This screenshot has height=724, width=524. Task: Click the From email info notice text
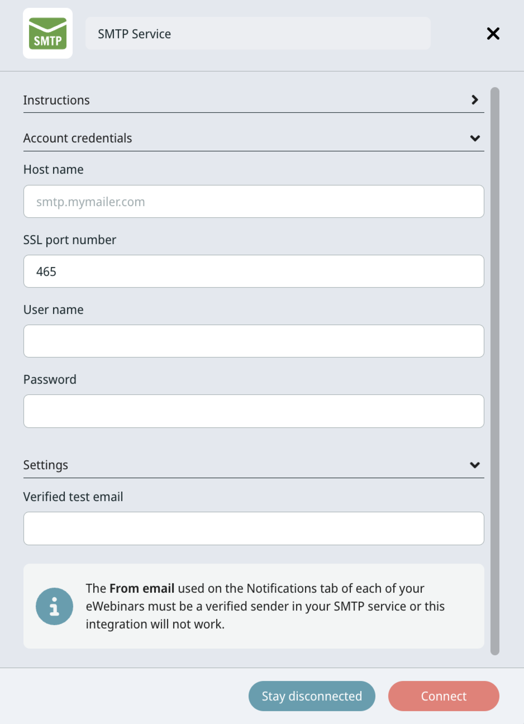[265, 606]
